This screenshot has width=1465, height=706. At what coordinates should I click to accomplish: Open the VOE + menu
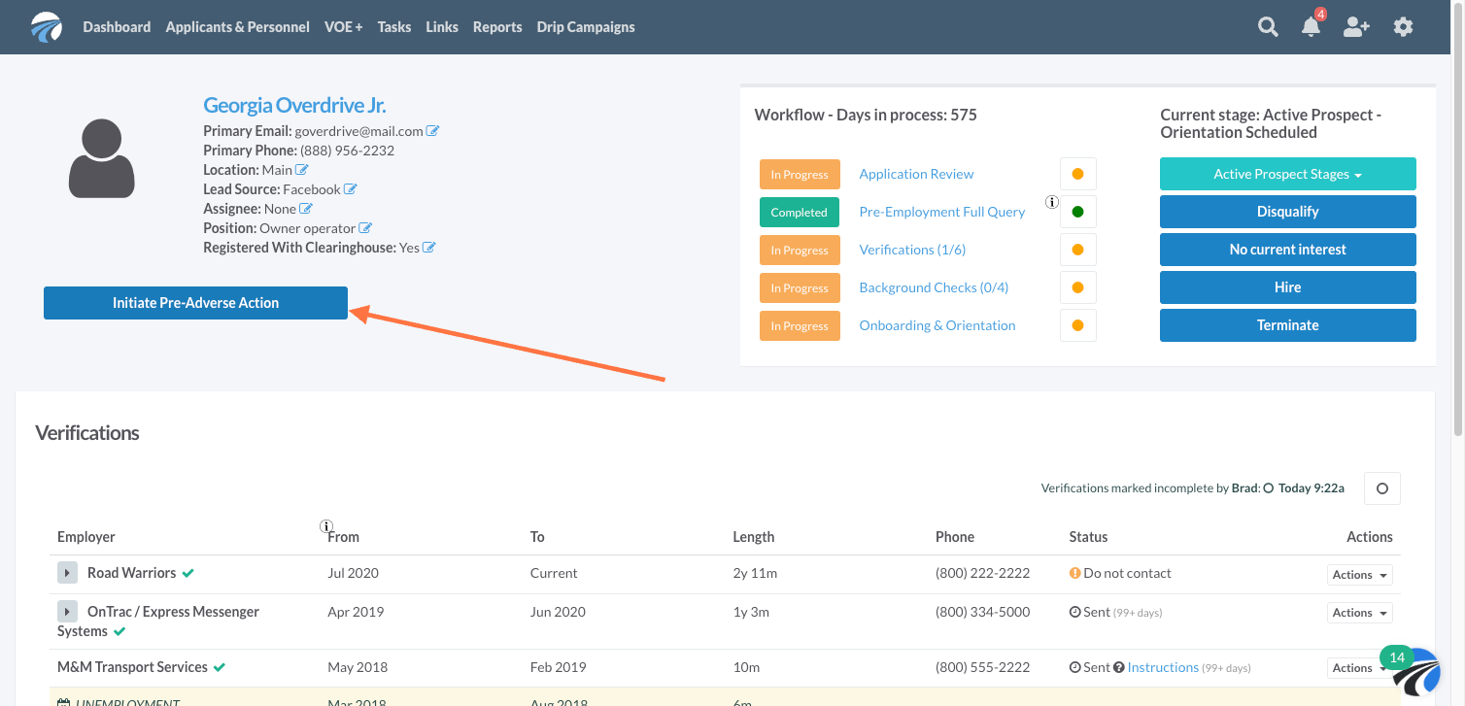pyautogui.click(x=344, y=27)
